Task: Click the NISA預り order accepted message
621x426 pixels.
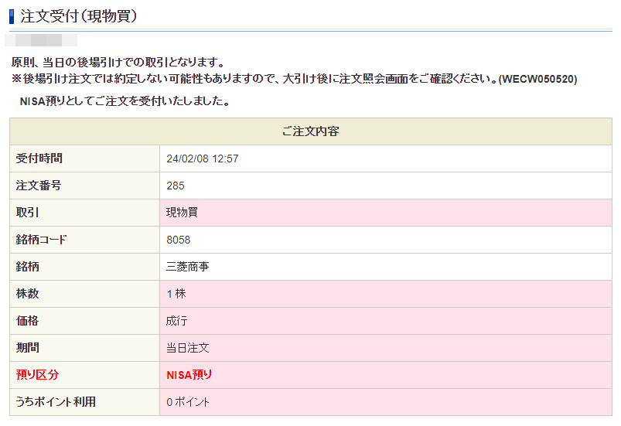Action: click(124, 101)
